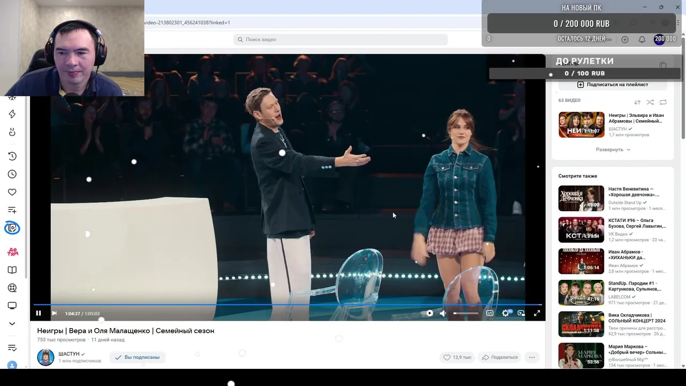Seek on the video progress bar
The height and width of the screenshot is (386, 686).
pos(287,305)
